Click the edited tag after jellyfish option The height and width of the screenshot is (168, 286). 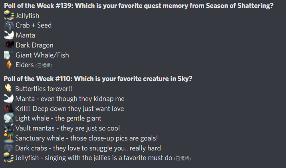183,158
